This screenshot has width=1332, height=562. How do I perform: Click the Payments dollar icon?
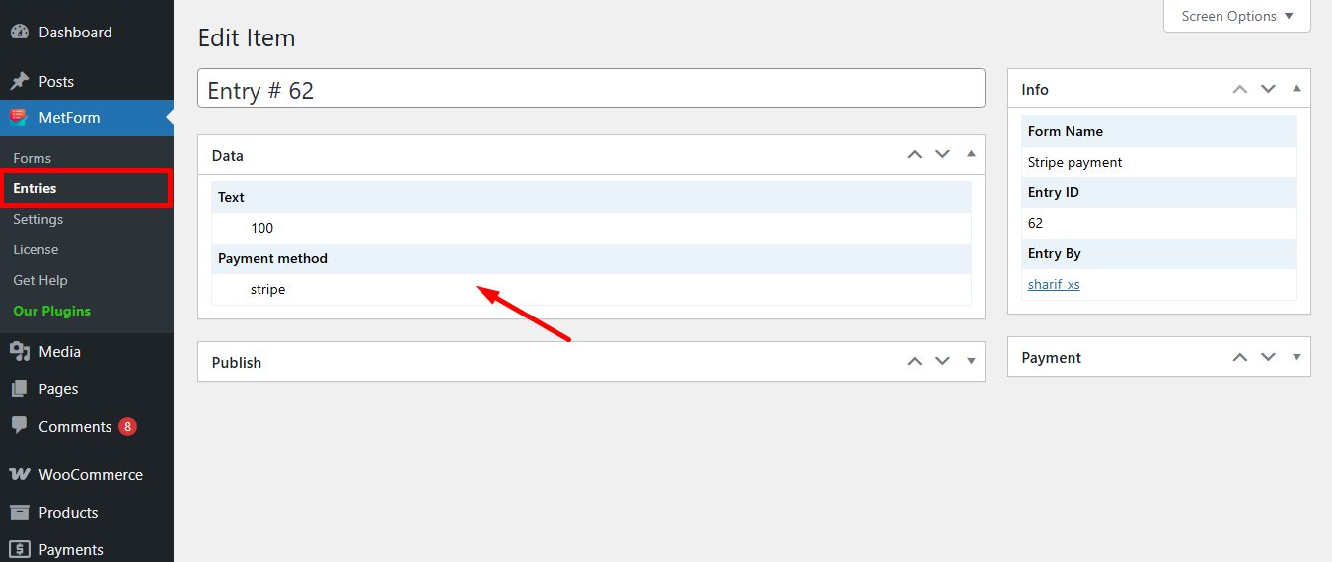[x=19, y=549]
